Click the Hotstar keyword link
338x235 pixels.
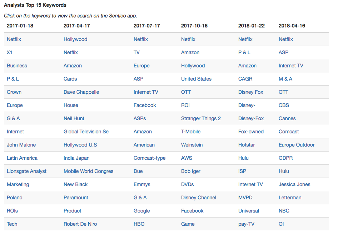coord(247,145)
